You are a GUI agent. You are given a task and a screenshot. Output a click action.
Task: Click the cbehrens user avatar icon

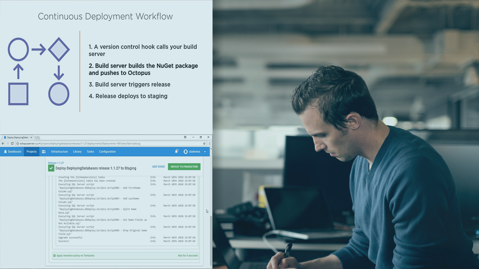click(x=186, y=152)
